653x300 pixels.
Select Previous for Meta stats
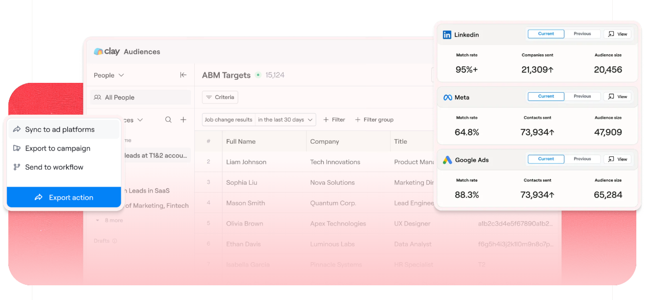click(x=582, y=97)
